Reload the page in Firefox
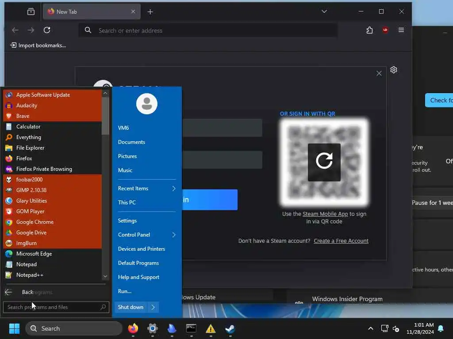 [x=47, y=30]
